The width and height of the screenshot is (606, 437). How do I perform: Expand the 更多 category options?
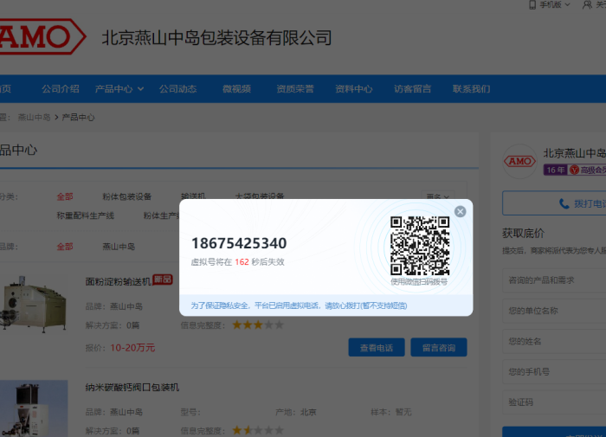click(x=438, y=197)
